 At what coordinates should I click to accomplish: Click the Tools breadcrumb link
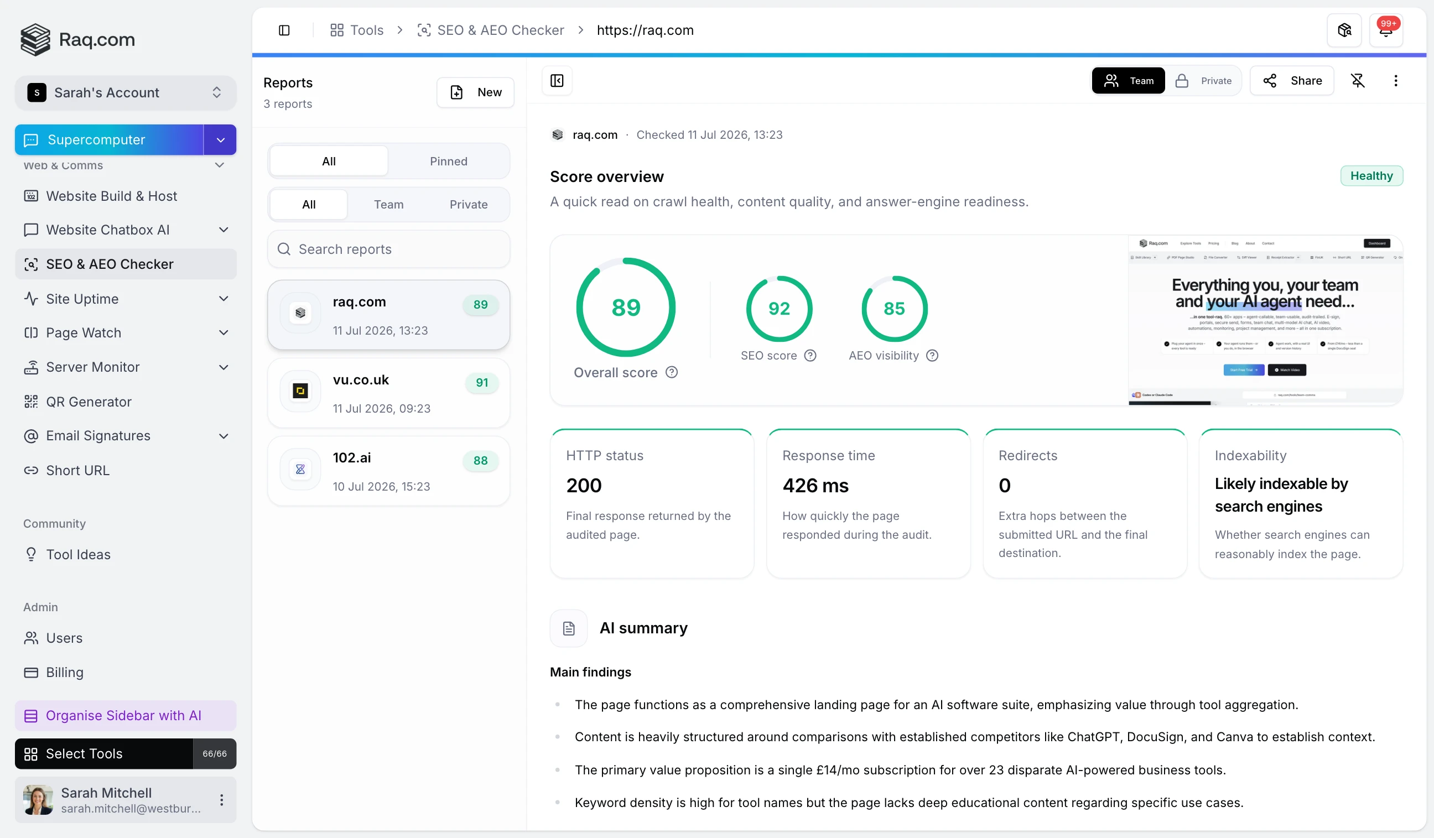tap(366, 30)
